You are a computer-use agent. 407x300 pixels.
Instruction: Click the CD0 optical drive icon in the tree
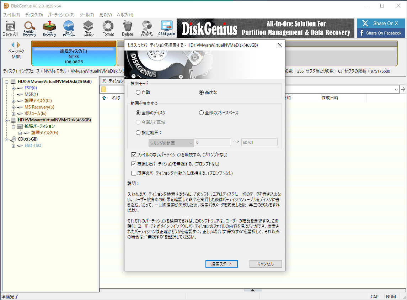(x=13, y=139)
